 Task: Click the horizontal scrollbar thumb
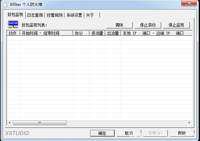(x=40, y=123)
